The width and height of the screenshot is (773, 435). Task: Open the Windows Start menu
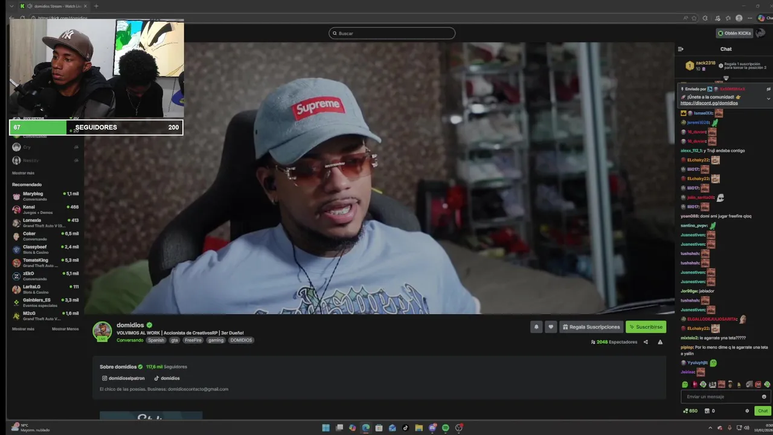point(326,428)
